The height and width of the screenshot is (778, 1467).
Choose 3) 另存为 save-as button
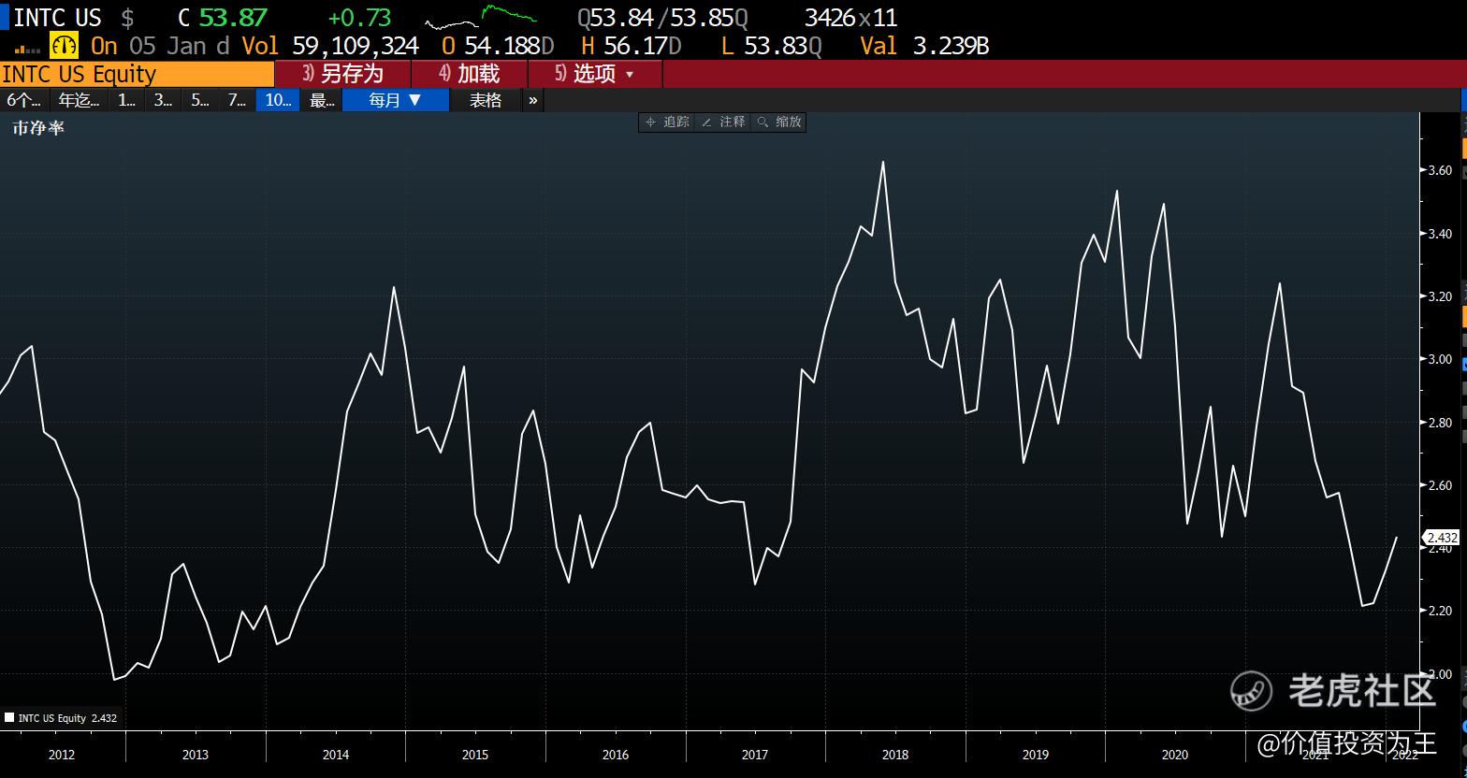click(x=343, y=74)
